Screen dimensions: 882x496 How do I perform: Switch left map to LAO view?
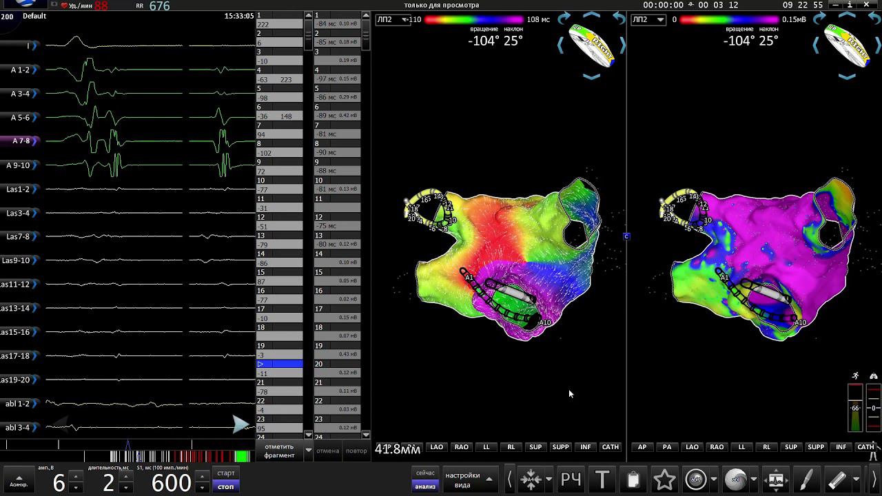437,447
